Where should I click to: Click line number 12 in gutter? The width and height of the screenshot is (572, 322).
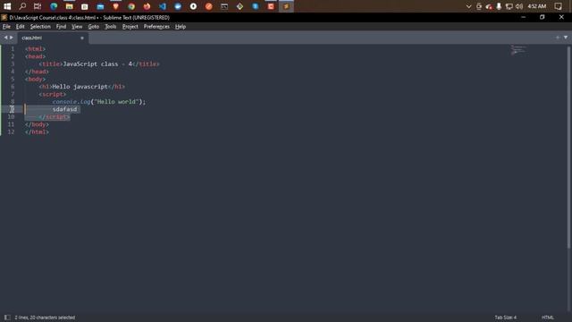tap(11, 131)
